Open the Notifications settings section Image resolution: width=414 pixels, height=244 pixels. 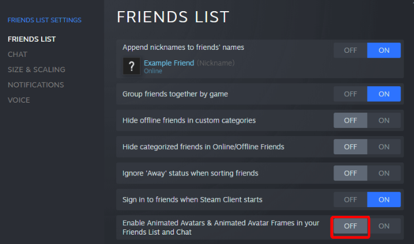36,85
